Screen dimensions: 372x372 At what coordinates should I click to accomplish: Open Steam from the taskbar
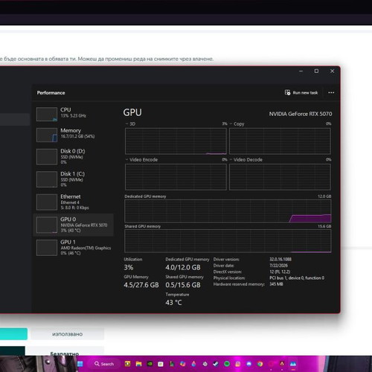(216, 364)
